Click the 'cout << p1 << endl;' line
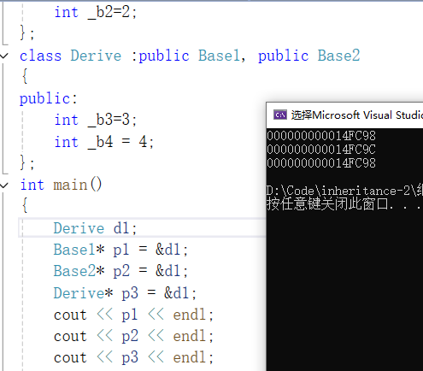This screenshot has width=423, height=371. click(x=133, y=315)
